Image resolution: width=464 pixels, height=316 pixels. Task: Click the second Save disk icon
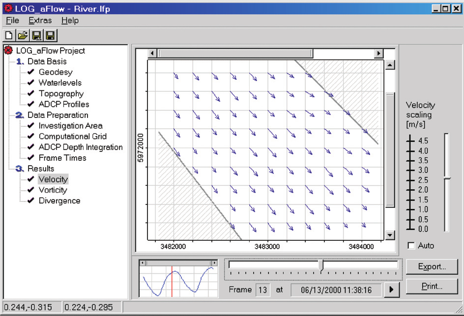point(50,36)
